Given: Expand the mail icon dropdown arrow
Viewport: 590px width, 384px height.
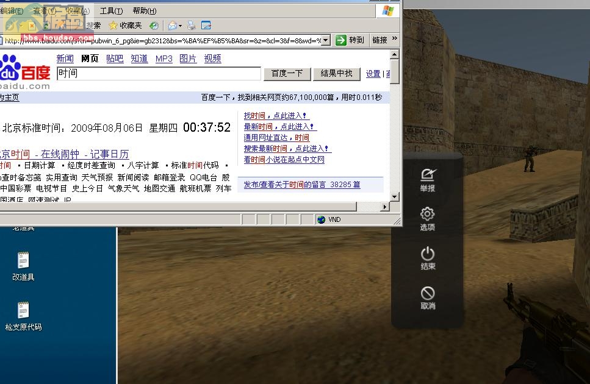Looking at the screenshot, I should click(180, 26).
